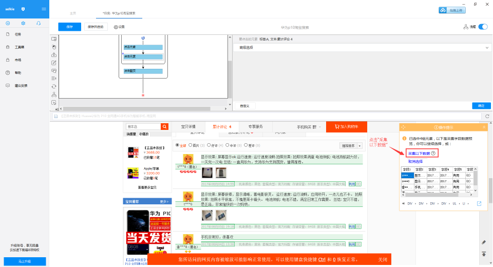Select the 好评 (4) radio button
This screenshot has width=493, height=267.
pyautogui.click(x=209, y=145)
